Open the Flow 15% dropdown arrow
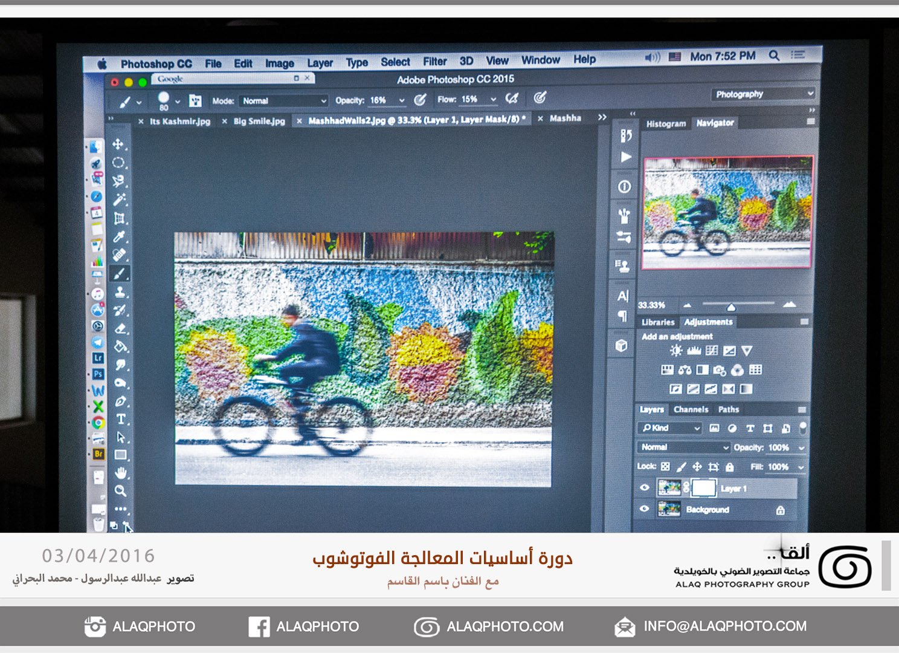The image size is (899, 653). 494,99
